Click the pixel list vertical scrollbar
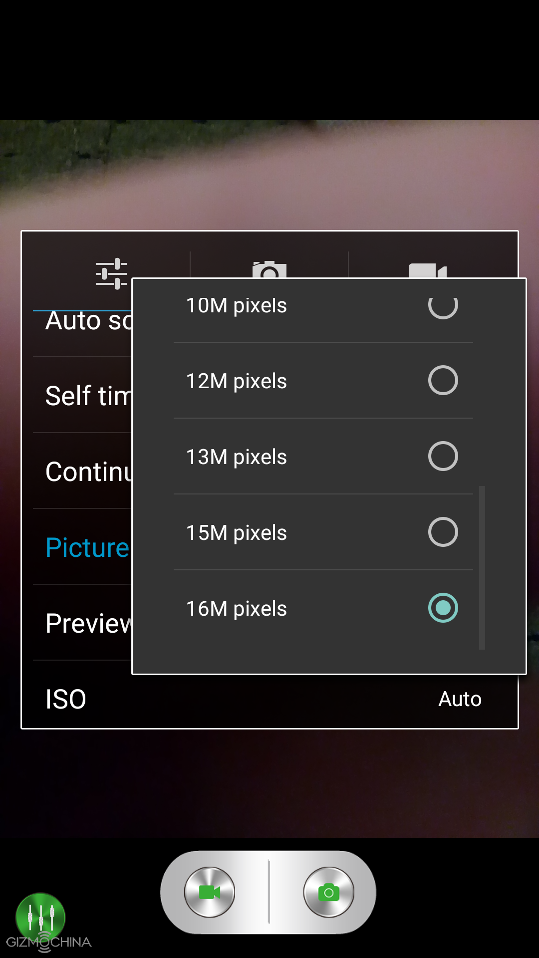 click(482, 568)
